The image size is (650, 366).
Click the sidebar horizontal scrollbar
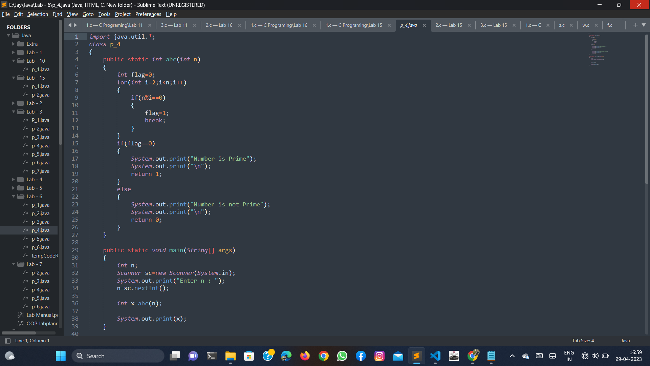click(x=19, y=333)
